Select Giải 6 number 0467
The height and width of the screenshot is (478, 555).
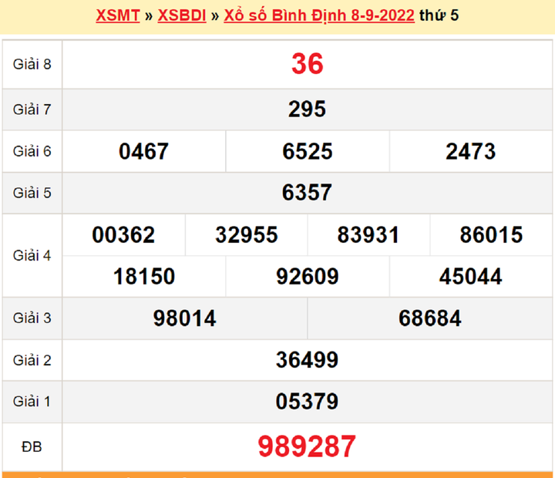[143, 151]
